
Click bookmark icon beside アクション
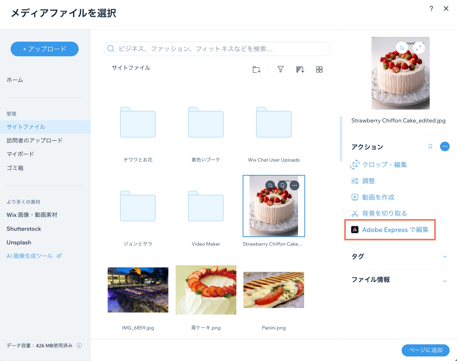click(x=430, y=146)
